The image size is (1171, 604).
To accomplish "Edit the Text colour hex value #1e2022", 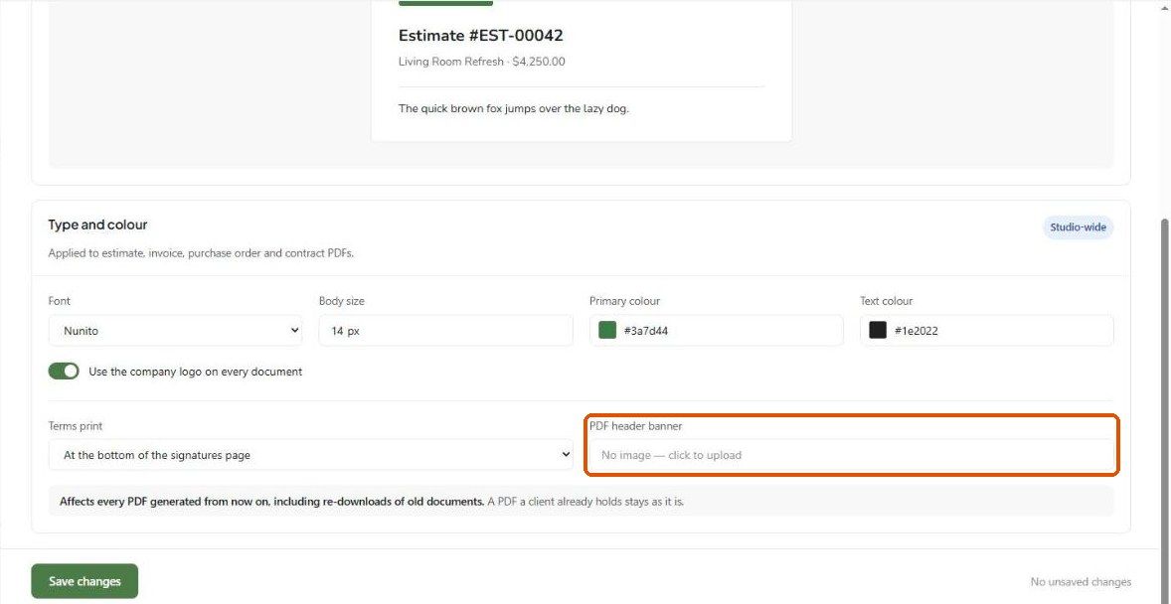I will [917, 331].
